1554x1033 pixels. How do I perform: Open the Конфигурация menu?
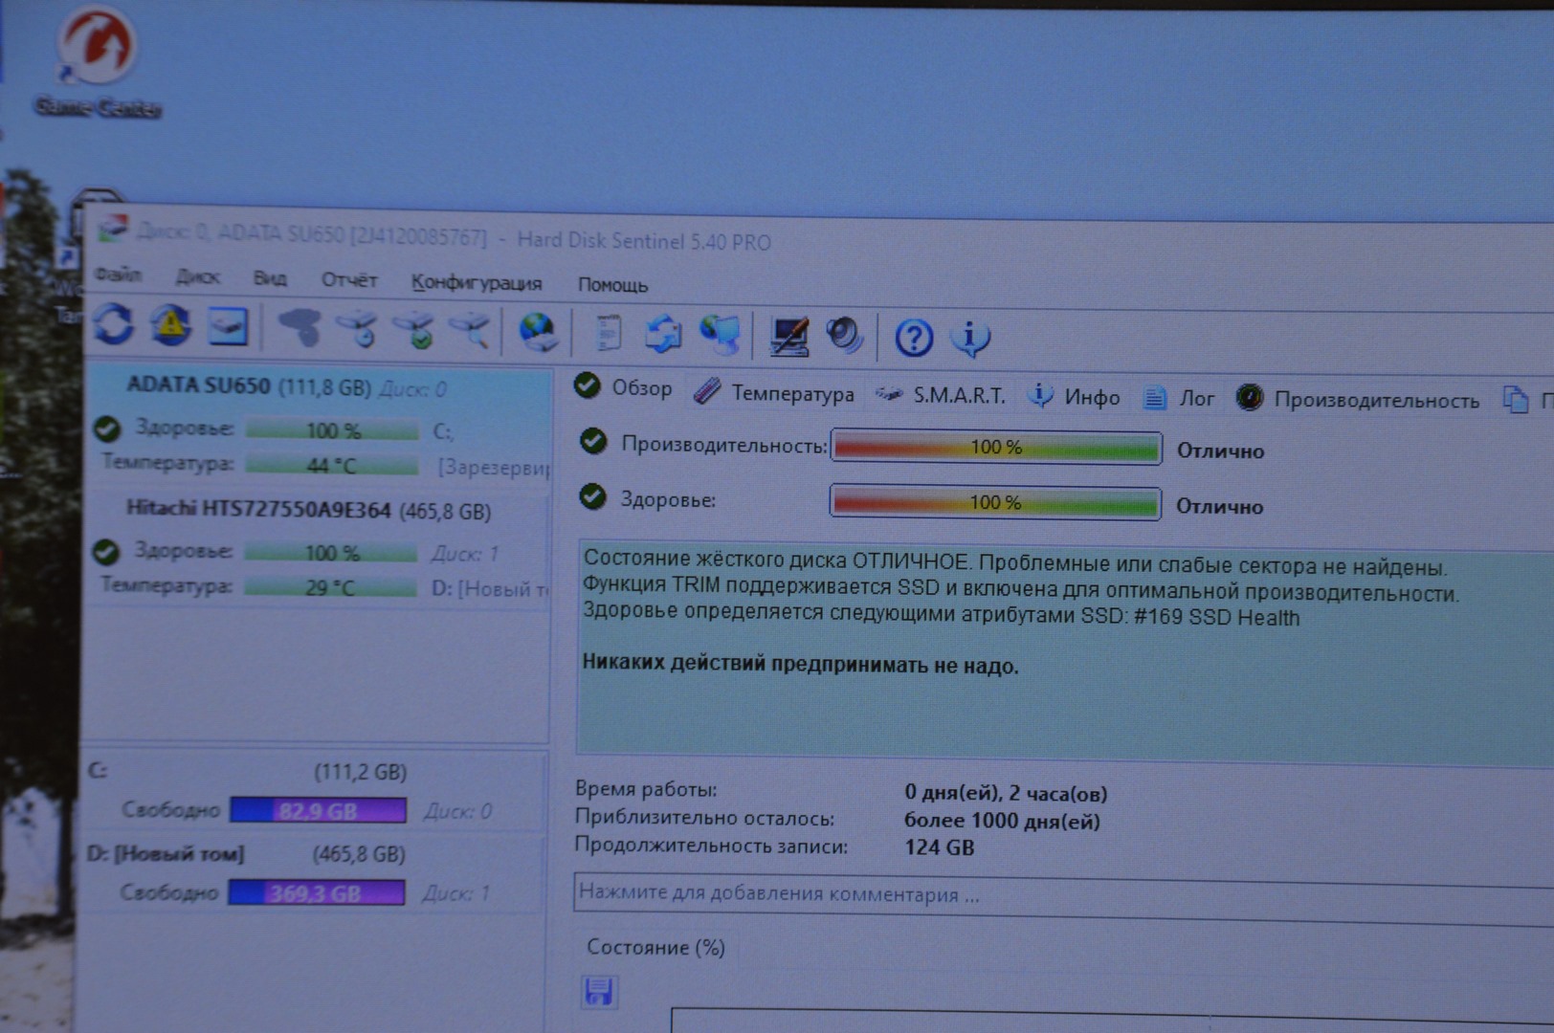click(476, 283)
